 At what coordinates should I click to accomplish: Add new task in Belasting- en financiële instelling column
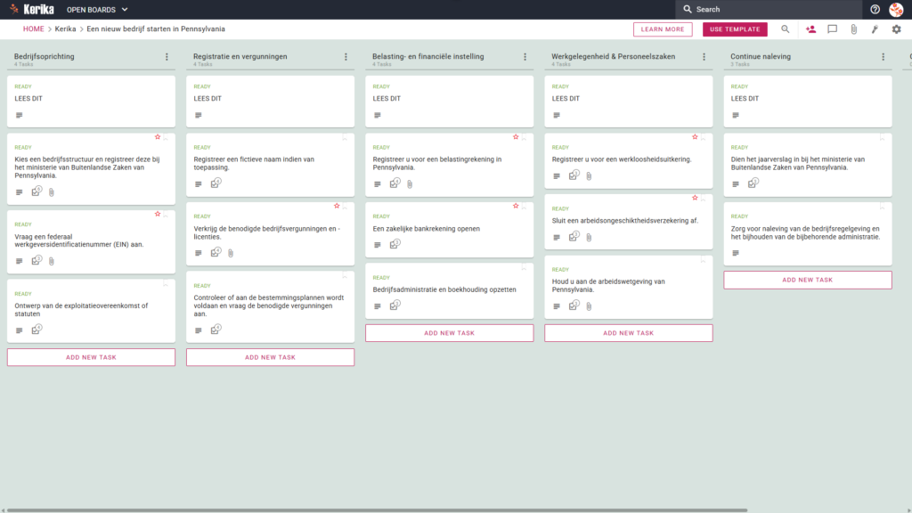click(450, 333)
